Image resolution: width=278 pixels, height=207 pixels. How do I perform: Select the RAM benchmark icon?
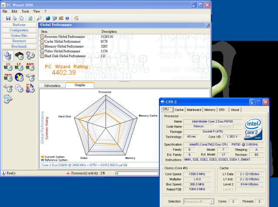coord(30,66)
